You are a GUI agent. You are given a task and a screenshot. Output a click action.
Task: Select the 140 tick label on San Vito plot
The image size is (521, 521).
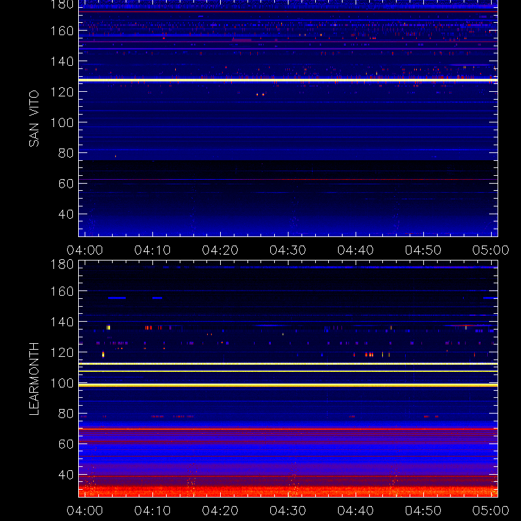pos(62,61)
